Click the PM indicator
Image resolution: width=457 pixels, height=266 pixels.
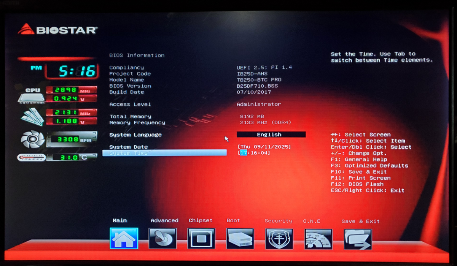point(36,68)
